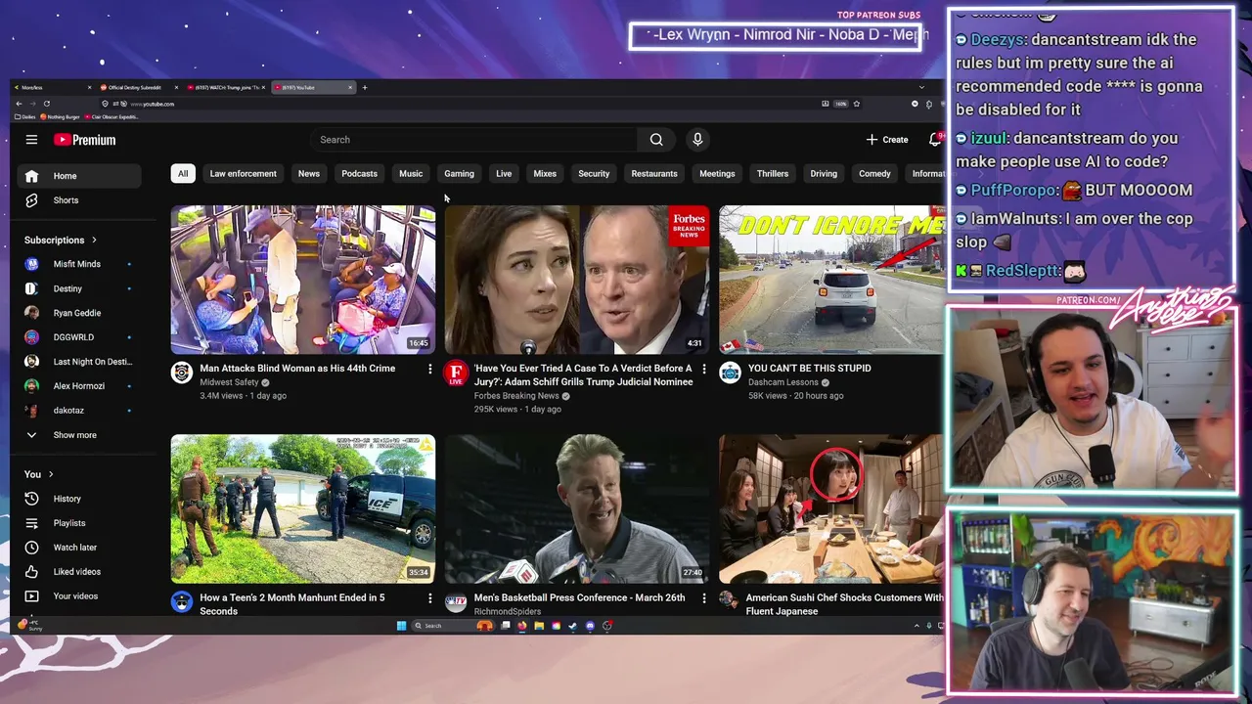1252x704 pixels.
Task: Open Liked videos in sidebar
Action: click(x=78, y=572)
